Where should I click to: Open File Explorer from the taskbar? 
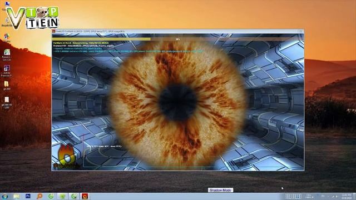click(x=16, y=196)
